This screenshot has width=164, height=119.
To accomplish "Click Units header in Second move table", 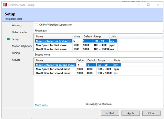I will coord(117,60).
